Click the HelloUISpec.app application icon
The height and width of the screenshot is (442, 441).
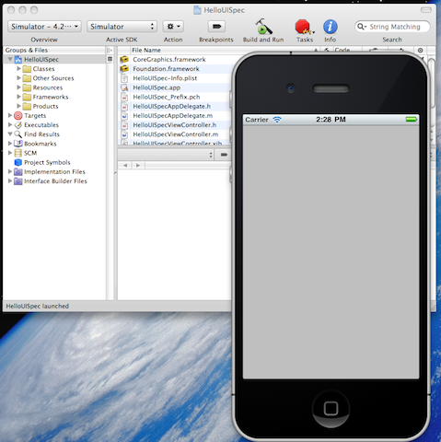pos(124,87)
